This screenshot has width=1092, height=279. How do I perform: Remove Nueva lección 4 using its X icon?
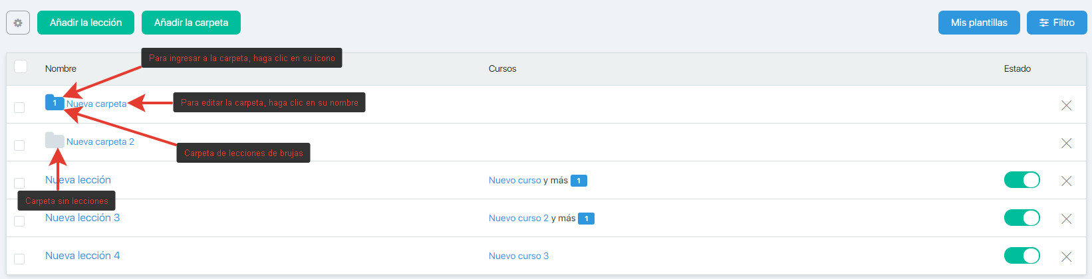pyautogui.click(x=1066, y=256)
